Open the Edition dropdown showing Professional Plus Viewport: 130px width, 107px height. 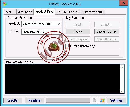[41, 32]
